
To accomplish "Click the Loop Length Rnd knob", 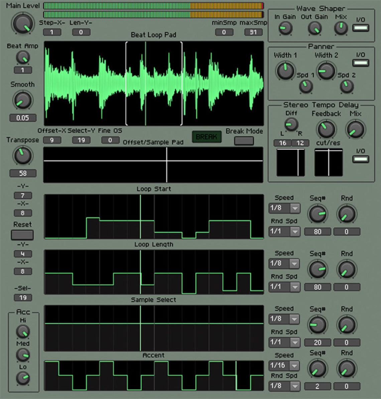I will pyautogui.click(x=347, y=270).
